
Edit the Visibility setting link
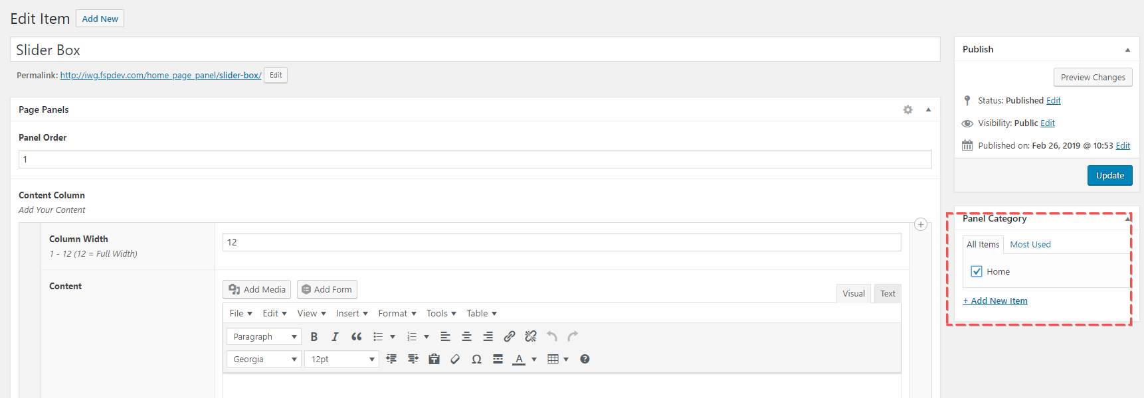[x=1048, y=123]
